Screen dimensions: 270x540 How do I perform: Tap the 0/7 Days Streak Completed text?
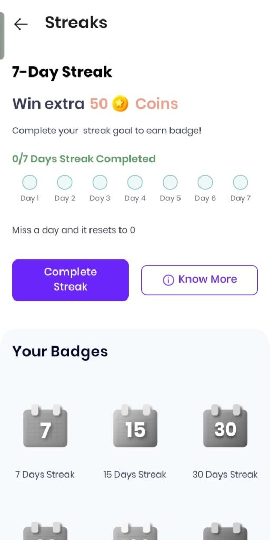84,159
